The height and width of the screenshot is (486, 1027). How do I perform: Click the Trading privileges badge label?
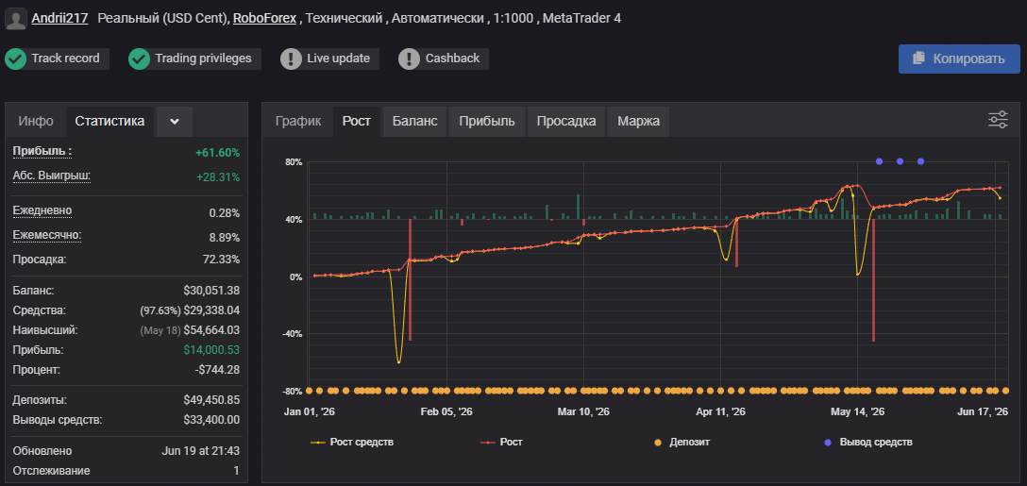click(x=203, y=59)
